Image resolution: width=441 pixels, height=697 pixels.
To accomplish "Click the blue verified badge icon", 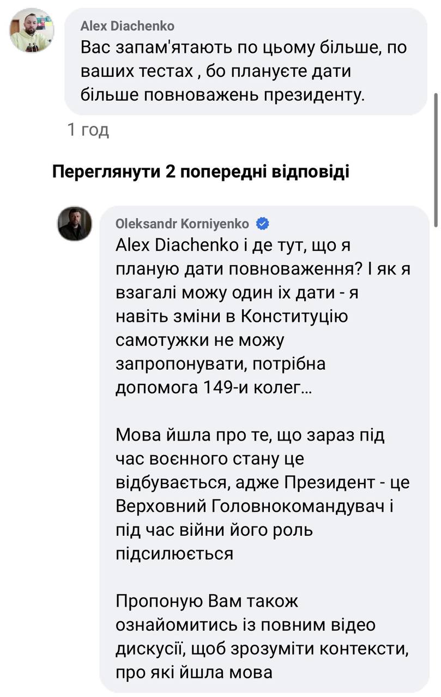I will 262,224.
